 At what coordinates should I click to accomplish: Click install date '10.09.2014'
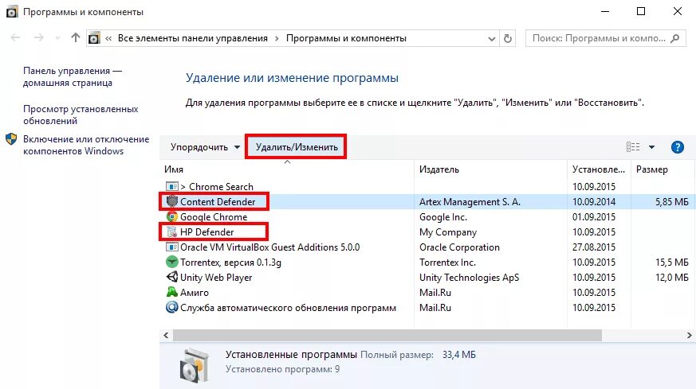594,201
